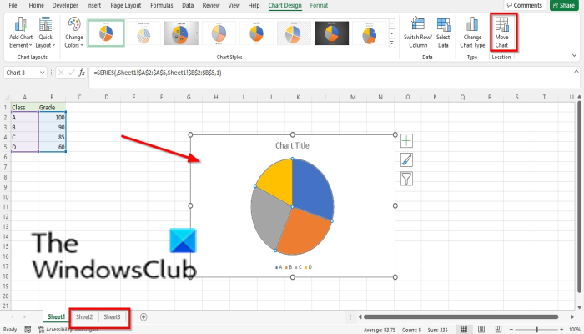Click the Chart Title text

tap(292, 145)
